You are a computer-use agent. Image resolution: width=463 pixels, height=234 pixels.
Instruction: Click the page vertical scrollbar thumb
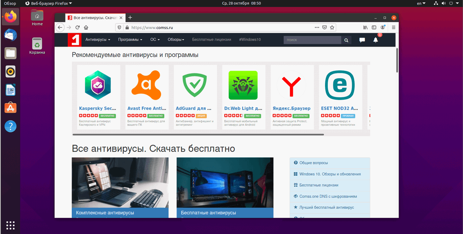click(x=397, y=60)
